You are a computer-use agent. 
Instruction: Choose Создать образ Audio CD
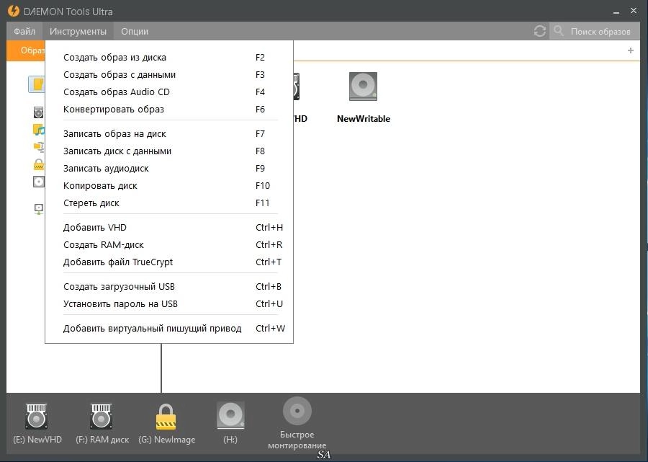click(169, 92)
